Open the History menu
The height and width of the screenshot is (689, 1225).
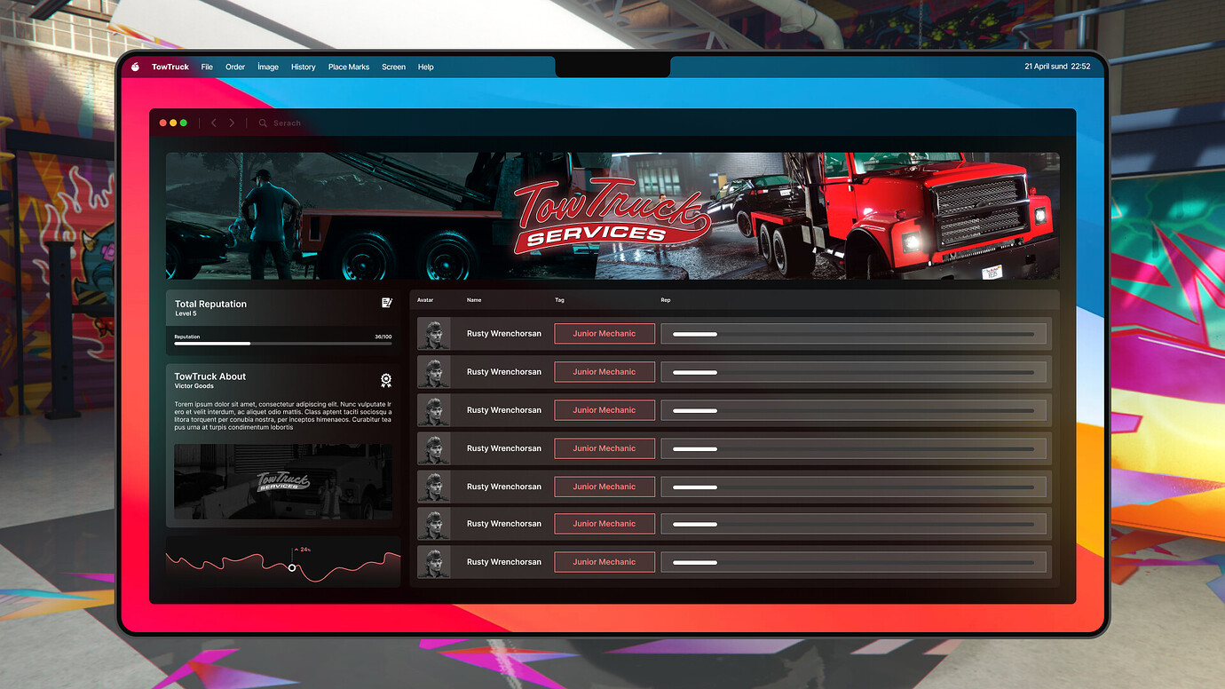pyautogui.click(x=303, y=67)
